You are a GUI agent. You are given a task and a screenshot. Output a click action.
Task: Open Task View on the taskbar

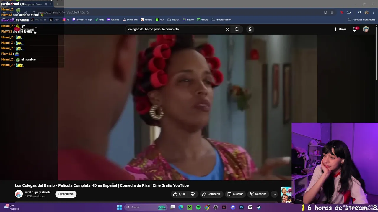point(173,207)
